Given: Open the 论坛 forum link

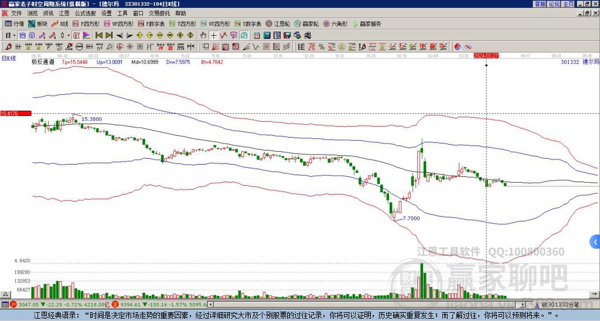Looking at the screenshot, I should (554, 4).
